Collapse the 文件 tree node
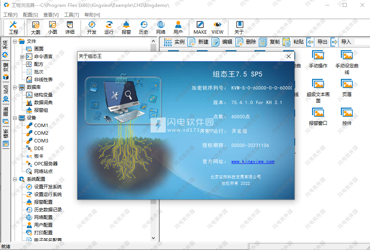The width and height of the screenshot is (370, 250). point(15,41)
